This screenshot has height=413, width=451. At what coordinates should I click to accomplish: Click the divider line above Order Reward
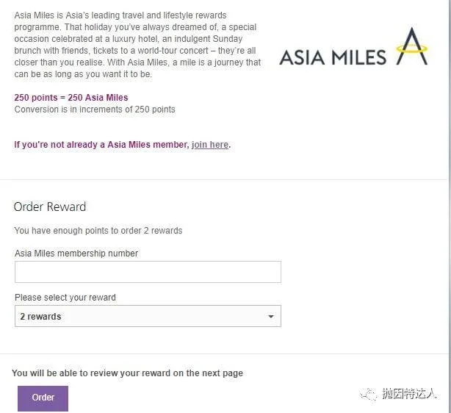tap(223, 179)
